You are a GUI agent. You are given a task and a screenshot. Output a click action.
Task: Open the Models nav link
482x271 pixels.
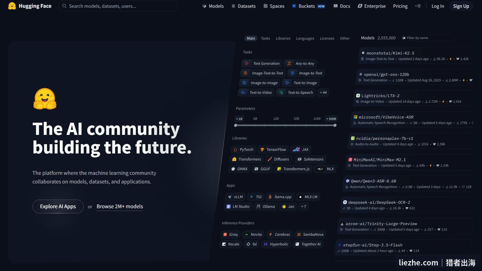(x=213, y=6)
